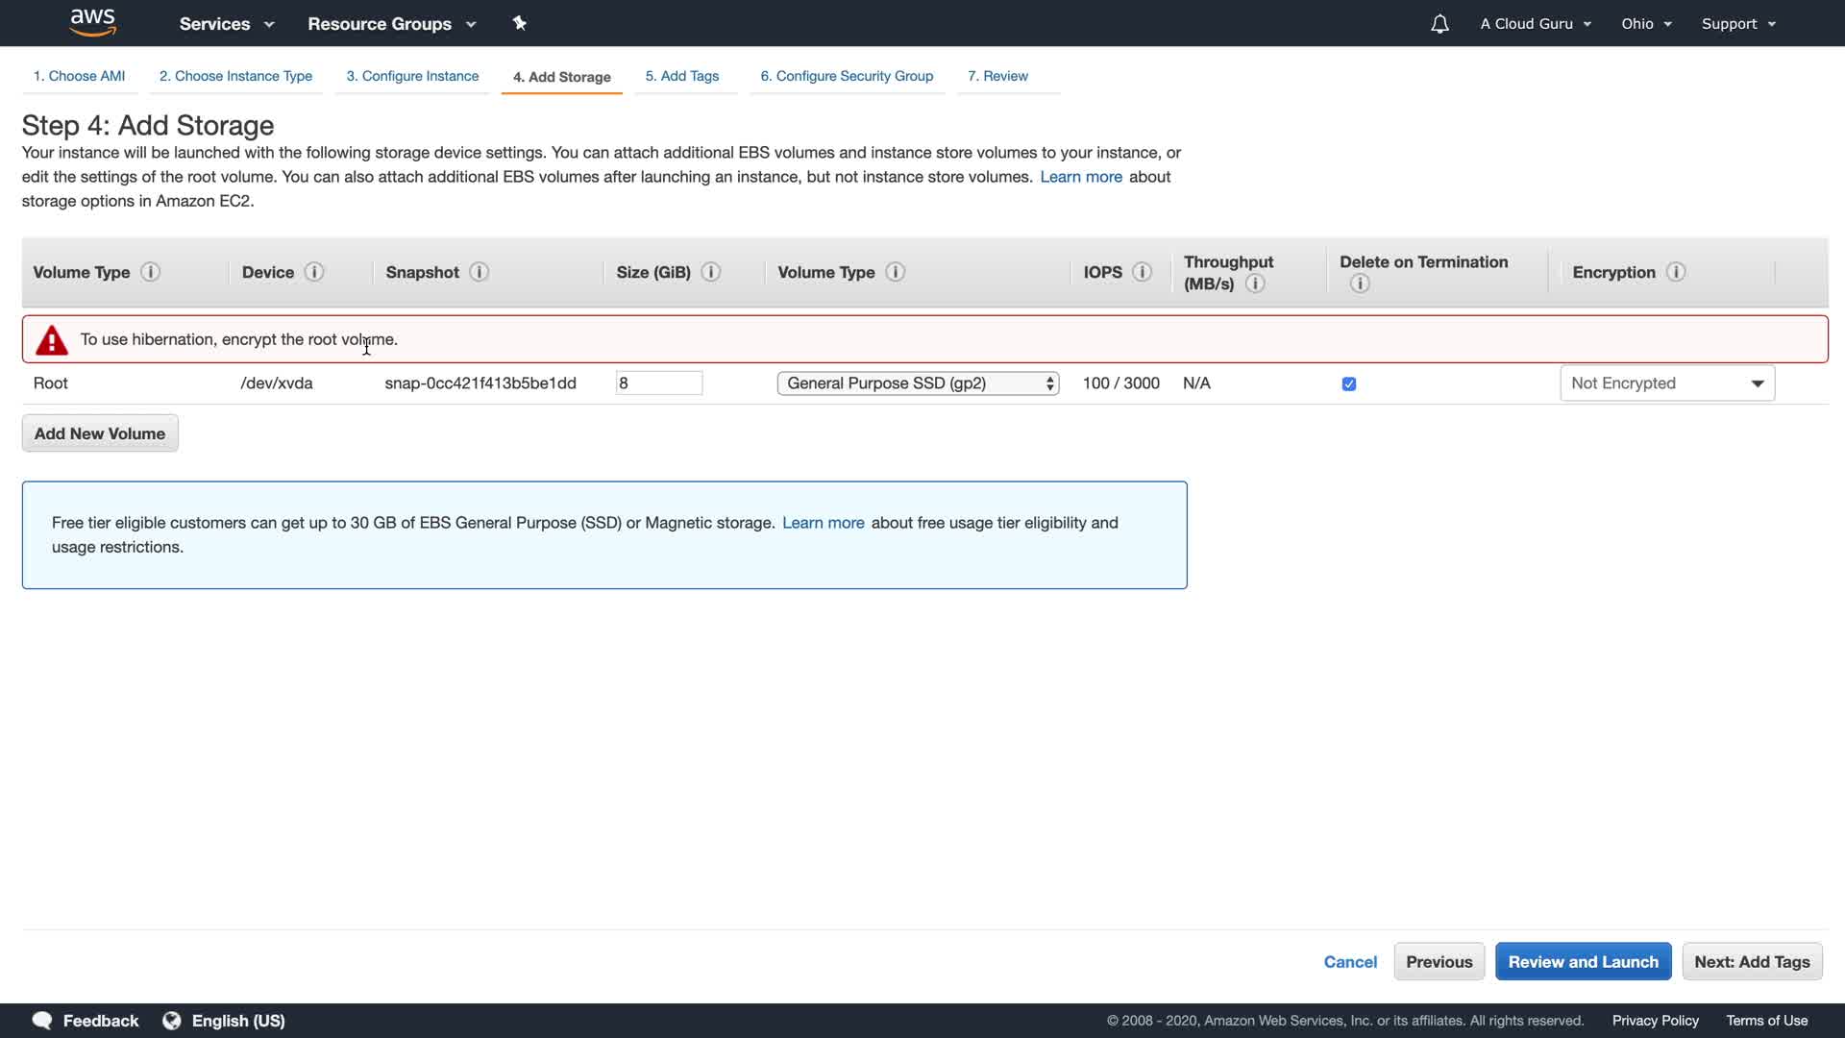Viewport: 1845px width, 1038px height.
Task: Open the notifications bell icon
Action: click(x=1439, y=24)
